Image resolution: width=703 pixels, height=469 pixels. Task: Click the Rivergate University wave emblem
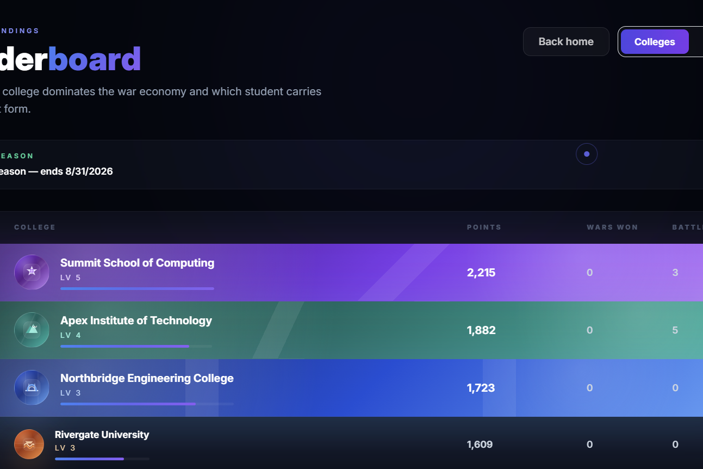[x=29, y=444]
